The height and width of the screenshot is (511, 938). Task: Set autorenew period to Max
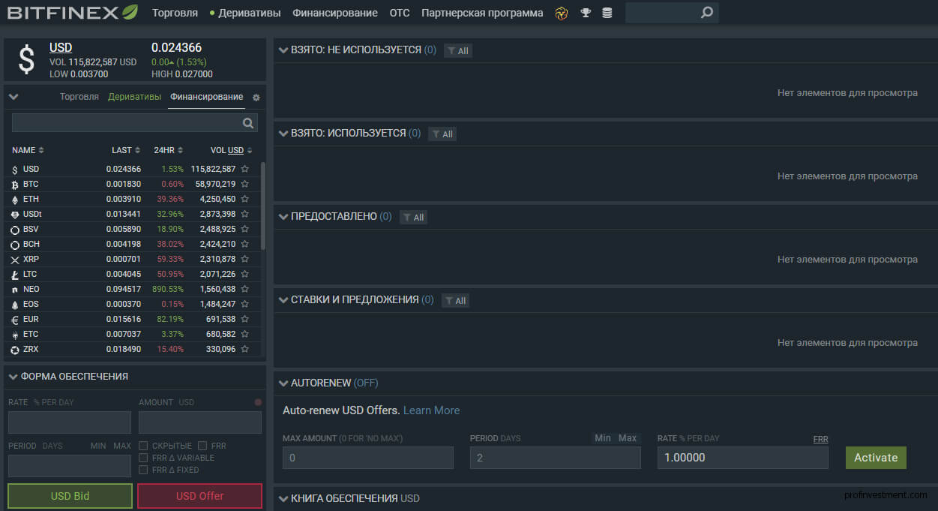pos(628,438)
